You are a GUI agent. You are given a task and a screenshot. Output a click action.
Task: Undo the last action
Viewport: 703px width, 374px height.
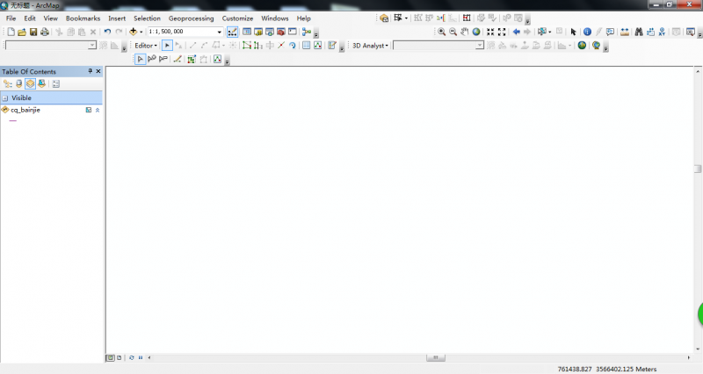click(x=107, y=32)
